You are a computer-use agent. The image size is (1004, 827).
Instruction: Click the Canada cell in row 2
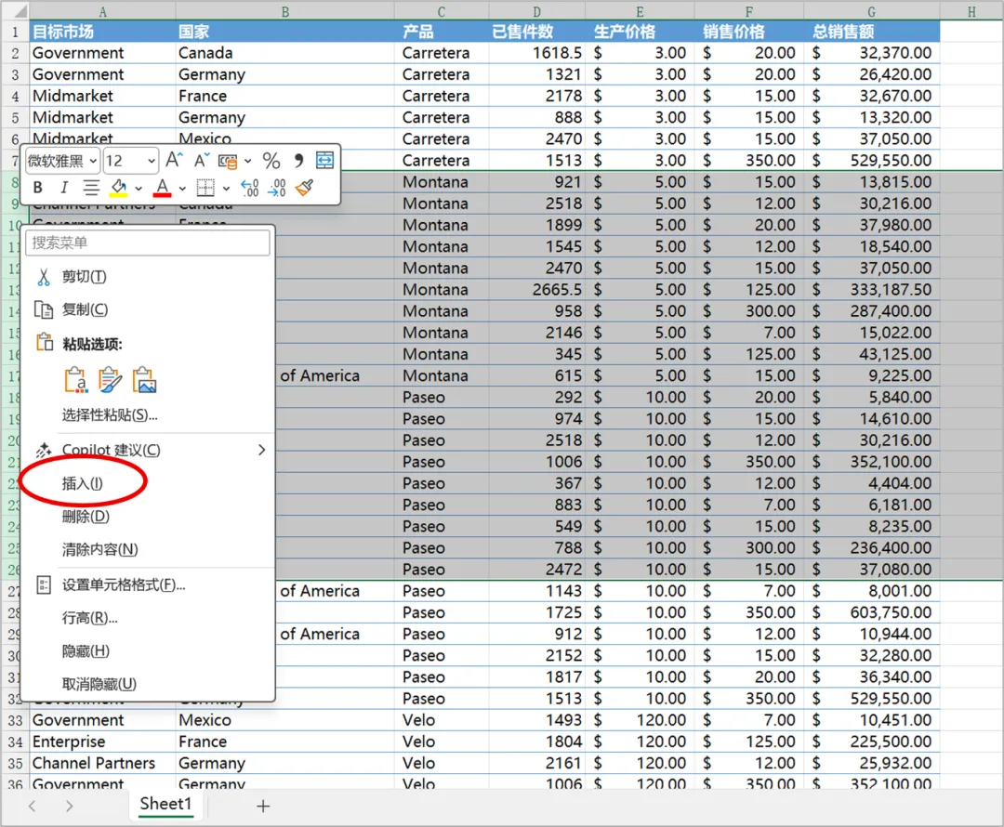pos(285,53)
